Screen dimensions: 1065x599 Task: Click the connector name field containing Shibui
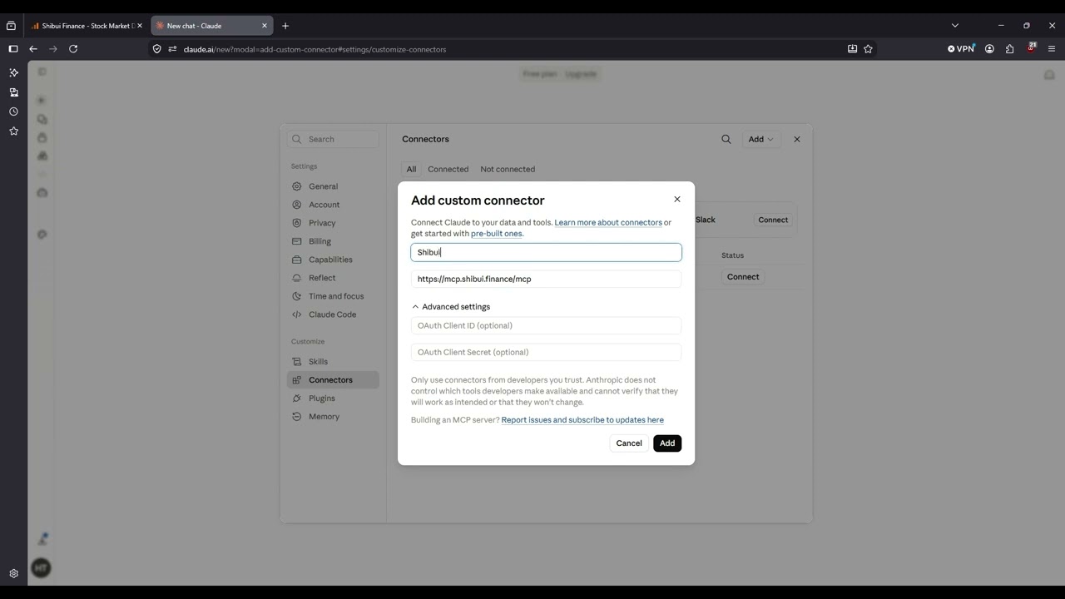coord(546,252)
